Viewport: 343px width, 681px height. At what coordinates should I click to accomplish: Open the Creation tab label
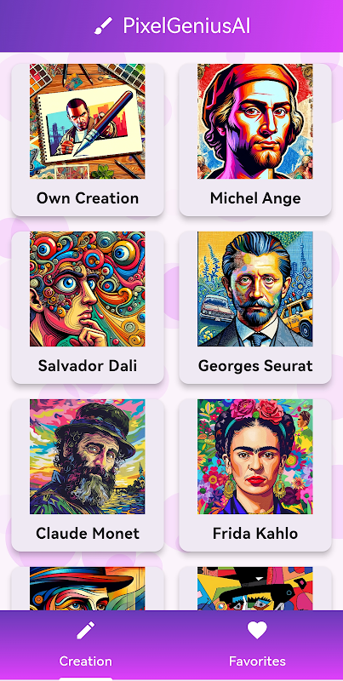[x=85, y=661]
